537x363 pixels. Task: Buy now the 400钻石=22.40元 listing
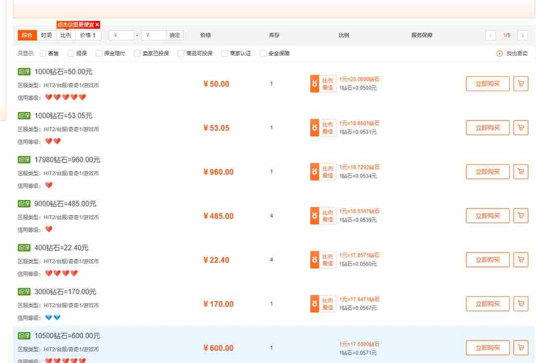pyautogui.click(x=488, y=260)
